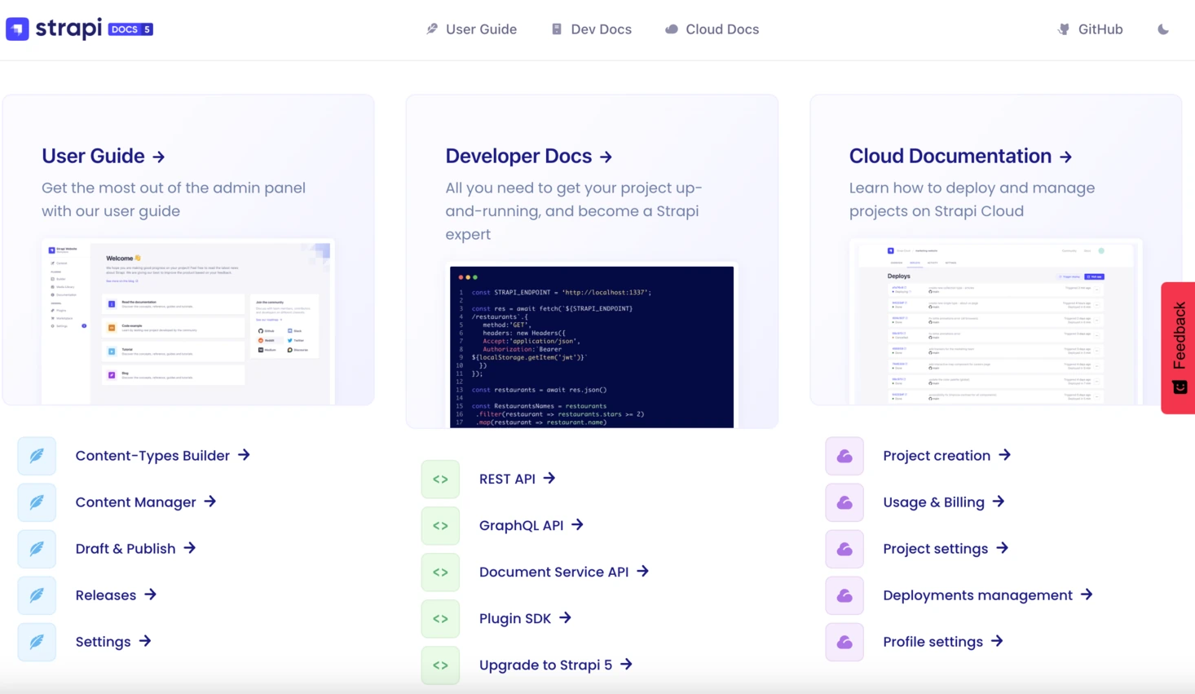The width and height of the screenshot is (1195, 694).
Task: Click cloud icon next to Usage & Billing
Action: (x=844, y=502)
